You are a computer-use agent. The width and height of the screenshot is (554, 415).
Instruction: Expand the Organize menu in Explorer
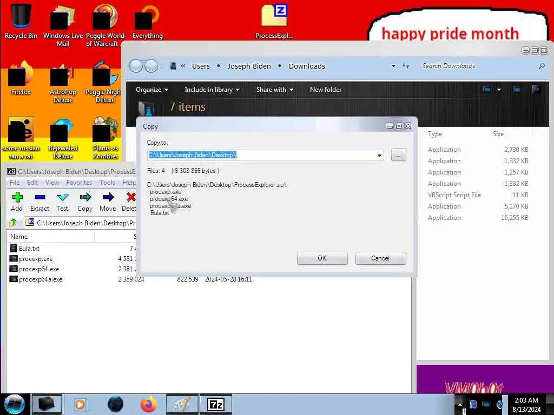[x=152, y=90]
